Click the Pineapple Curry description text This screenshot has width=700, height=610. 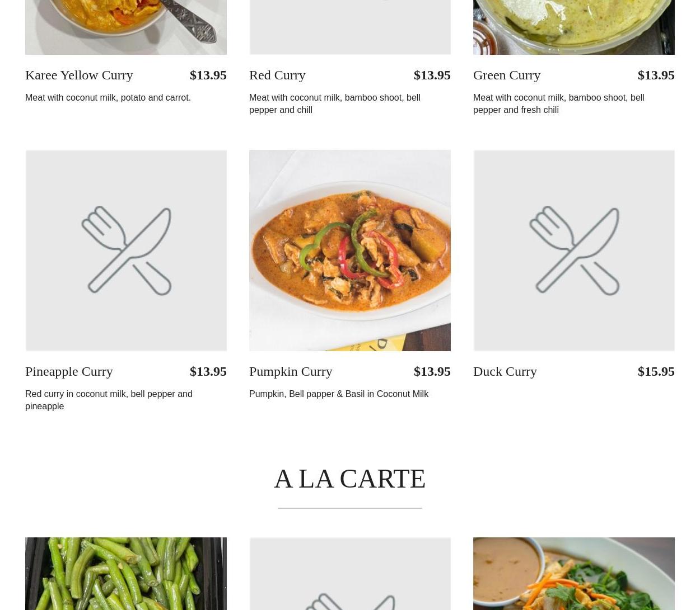[x=109, y=400]
